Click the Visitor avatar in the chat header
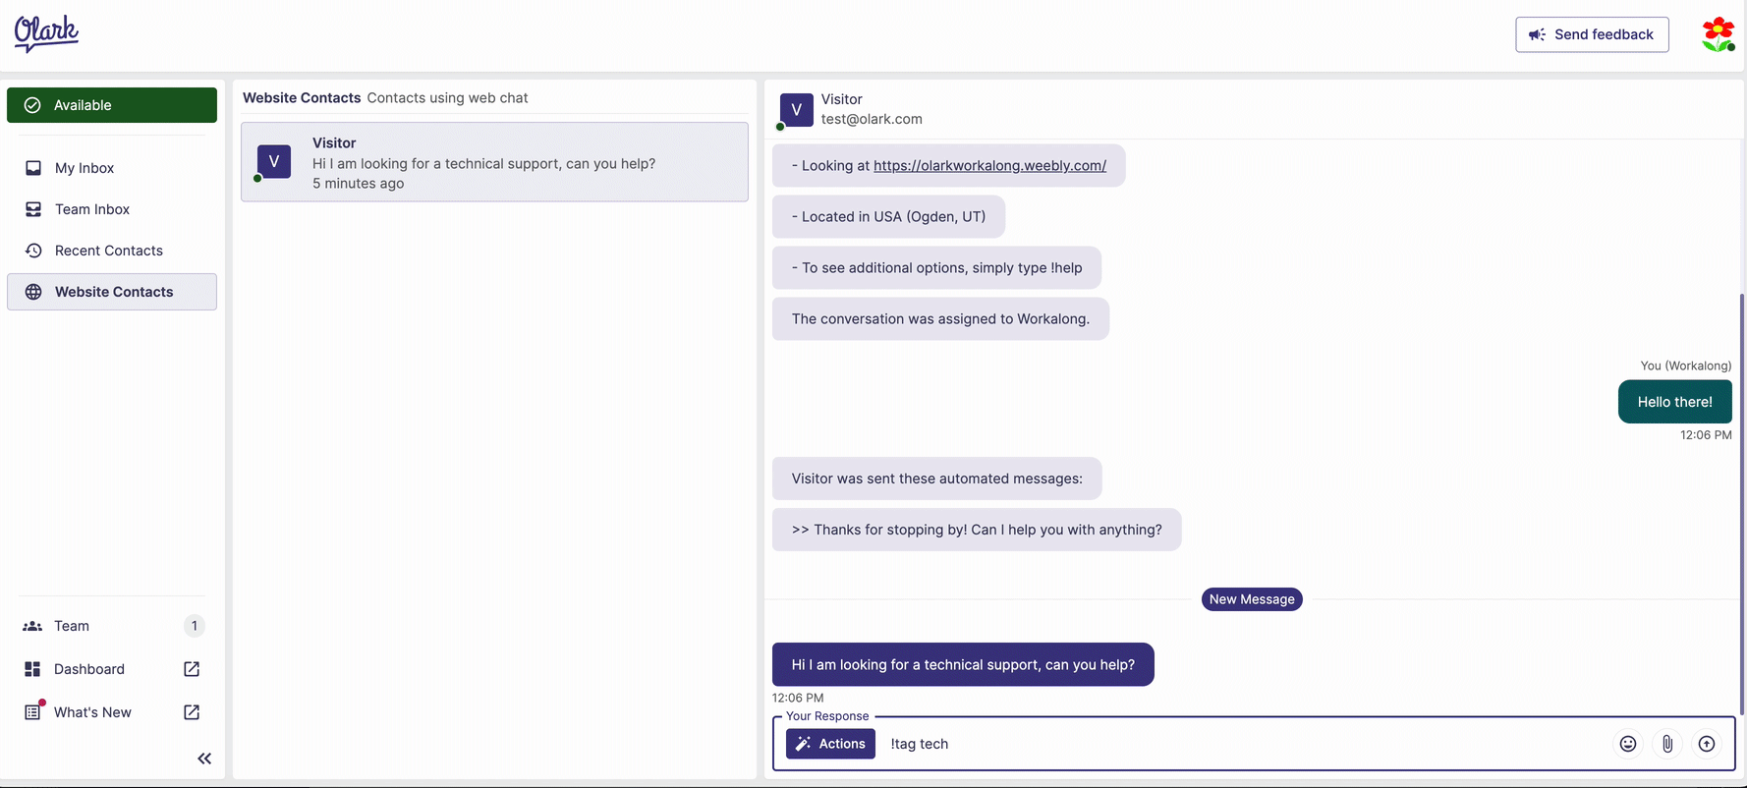 [796, 110]
